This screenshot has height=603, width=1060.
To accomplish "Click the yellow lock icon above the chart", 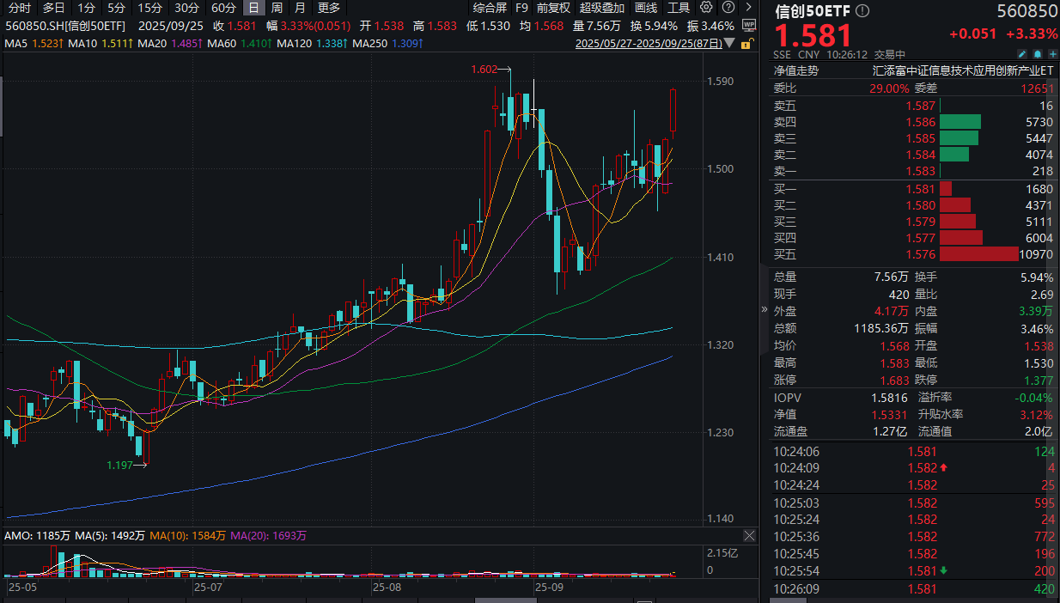I will pos(746,44).
